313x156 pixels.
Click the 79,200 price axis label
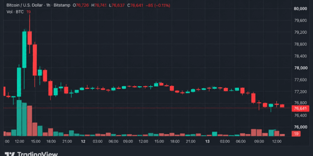click(x=300, y=32)
